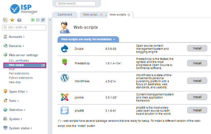Click the Global search field
Viewport: 211px width, 134px height.
pos(76,4)
